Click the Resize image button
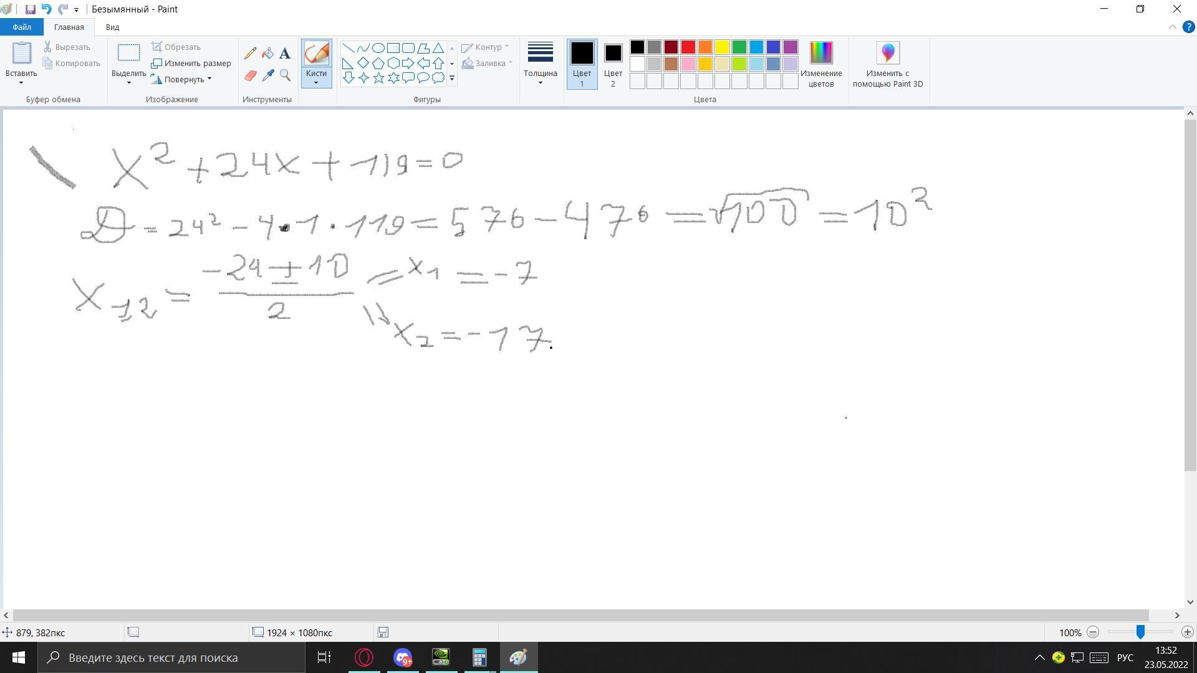1197x673 pixels. pos(191,63)
